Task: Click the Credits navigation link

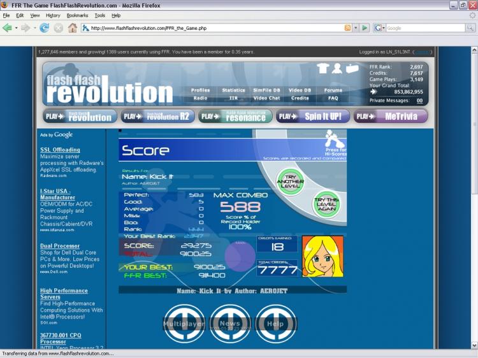Action: click(300, 98)
